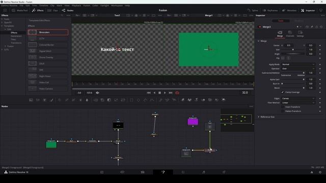Add a Polygon mask from the toolbar

(145, 100)
